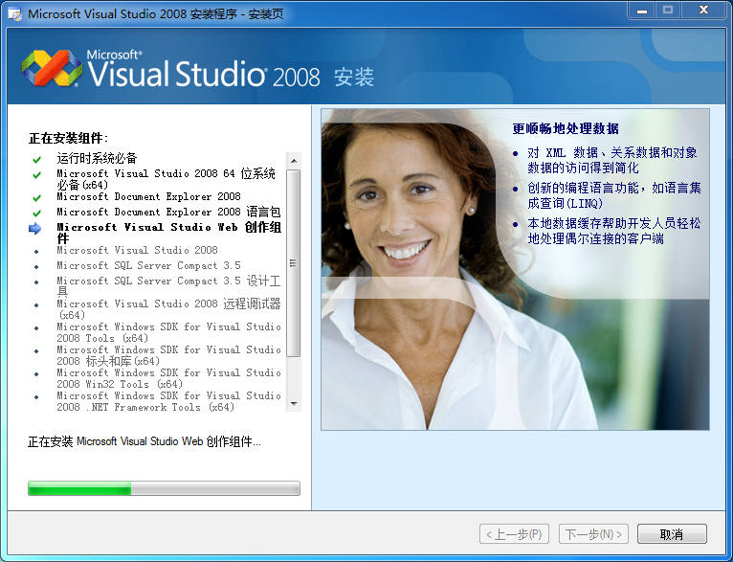This screenshot has height=562, width=733.
Task: Select row Visual Studio 2008 远程调试器 (x64)
Action: (168, 309)
